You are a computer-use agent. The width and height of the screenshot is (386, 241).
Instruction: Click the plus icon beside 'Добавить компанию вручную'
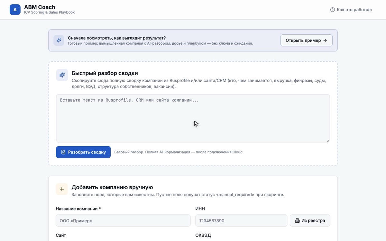click(62, 189)
